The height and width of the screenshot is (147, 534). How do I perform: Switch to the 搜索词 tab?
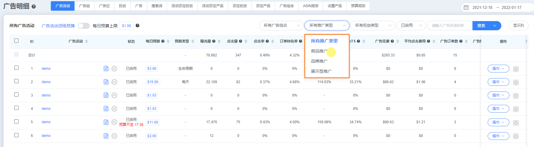[157, 6]
